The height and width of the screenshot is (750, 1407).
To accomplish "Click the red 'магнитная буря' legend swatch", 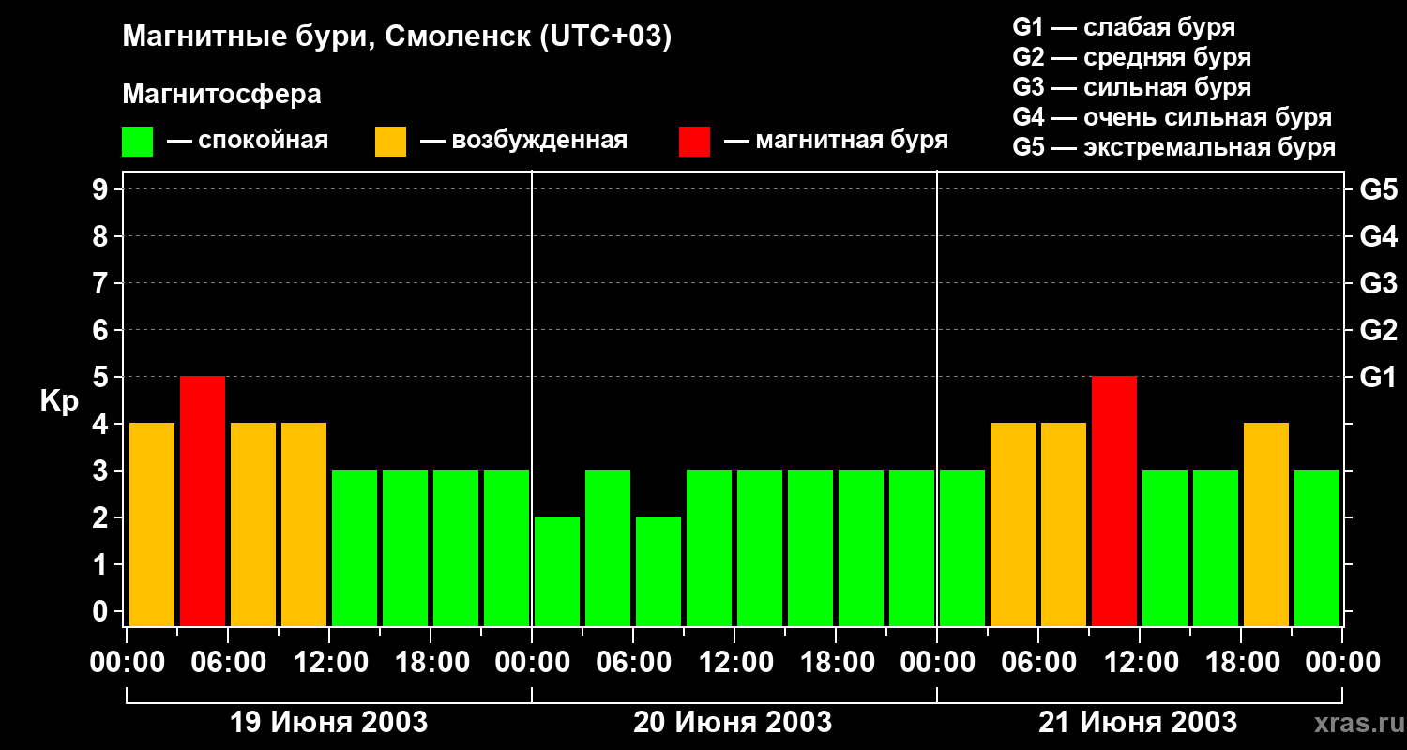I will pyautogui.click(x=694, y=142).
